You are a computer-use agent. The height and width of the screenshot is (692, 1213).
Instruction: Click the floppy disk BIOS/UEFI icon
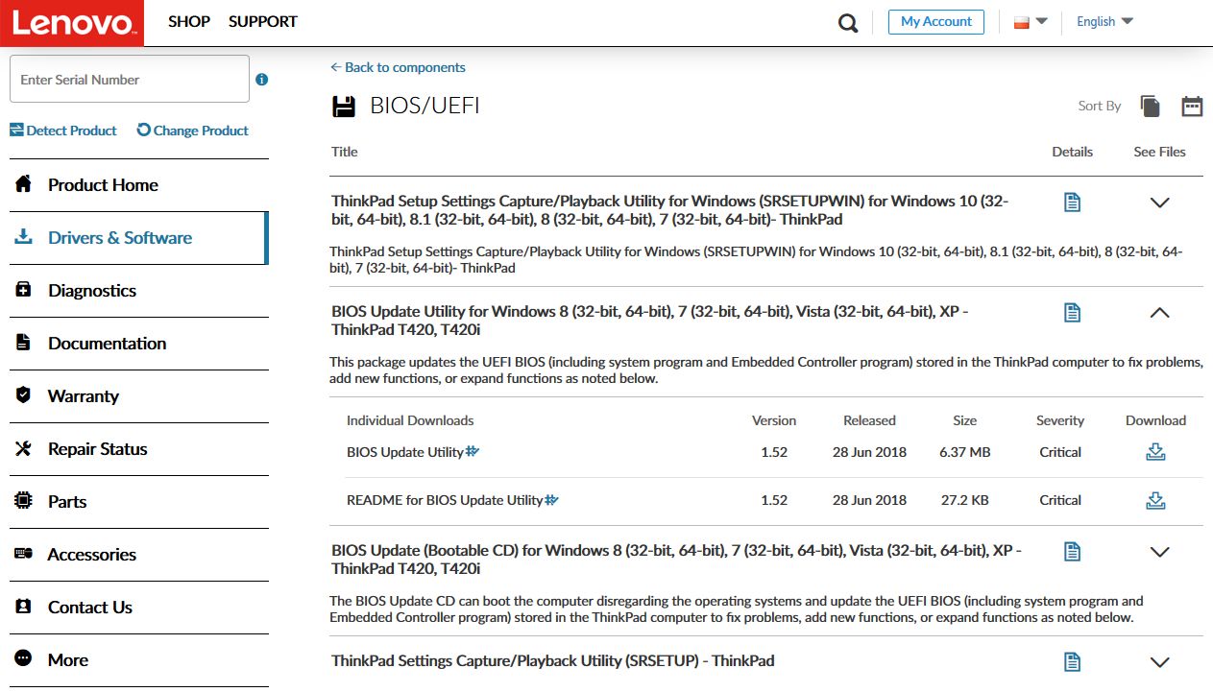coord(344,107)
